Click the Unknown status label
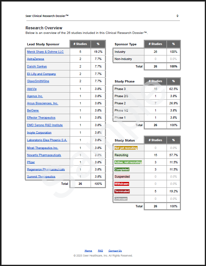The width and height of the screenshot is (206, 266). [121, 199]
